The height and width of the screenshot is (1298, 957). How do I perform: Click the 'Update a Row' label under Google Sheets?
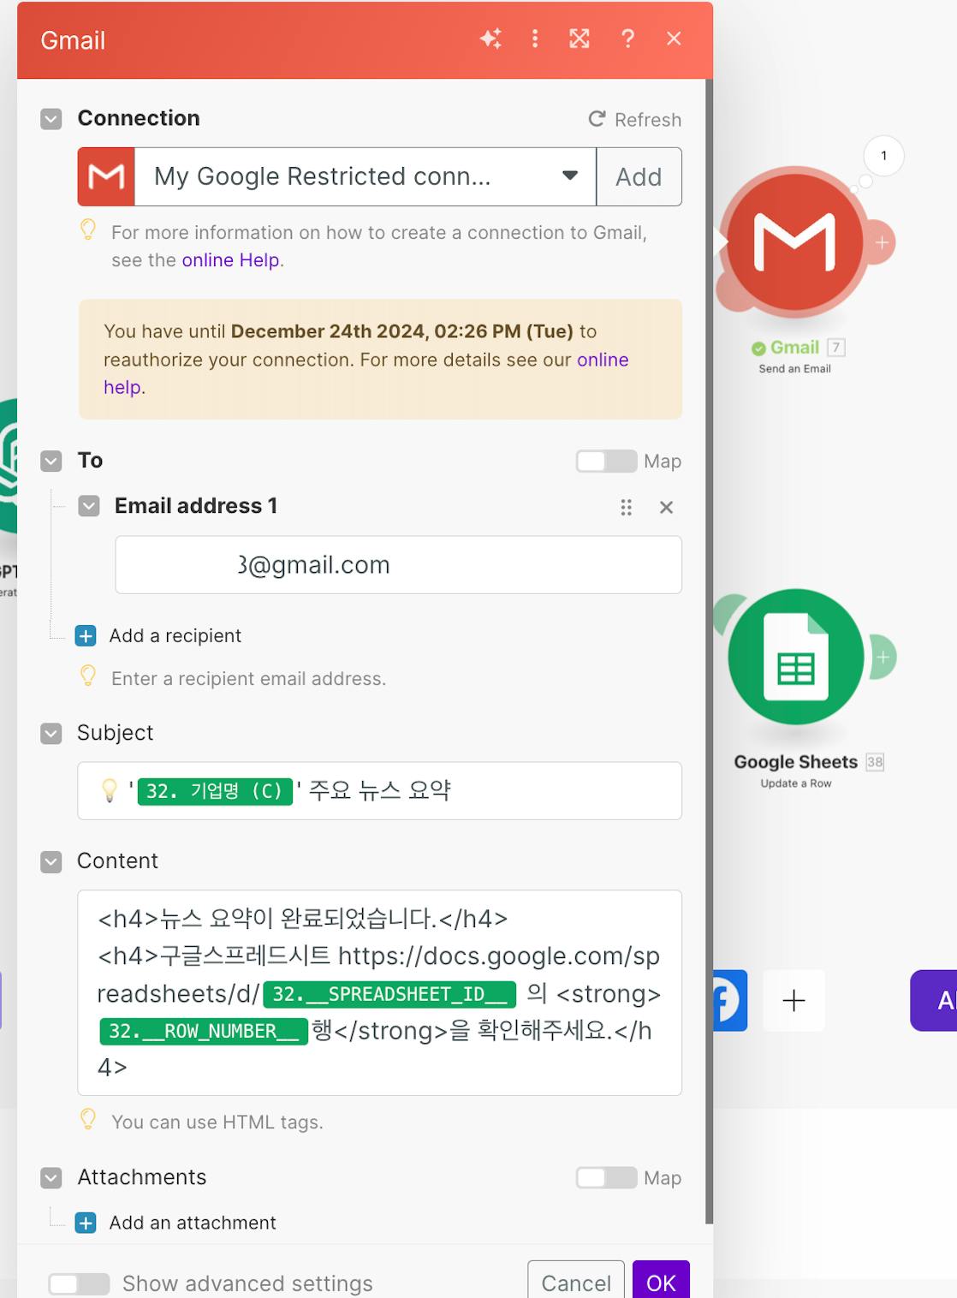coord(796,783)
